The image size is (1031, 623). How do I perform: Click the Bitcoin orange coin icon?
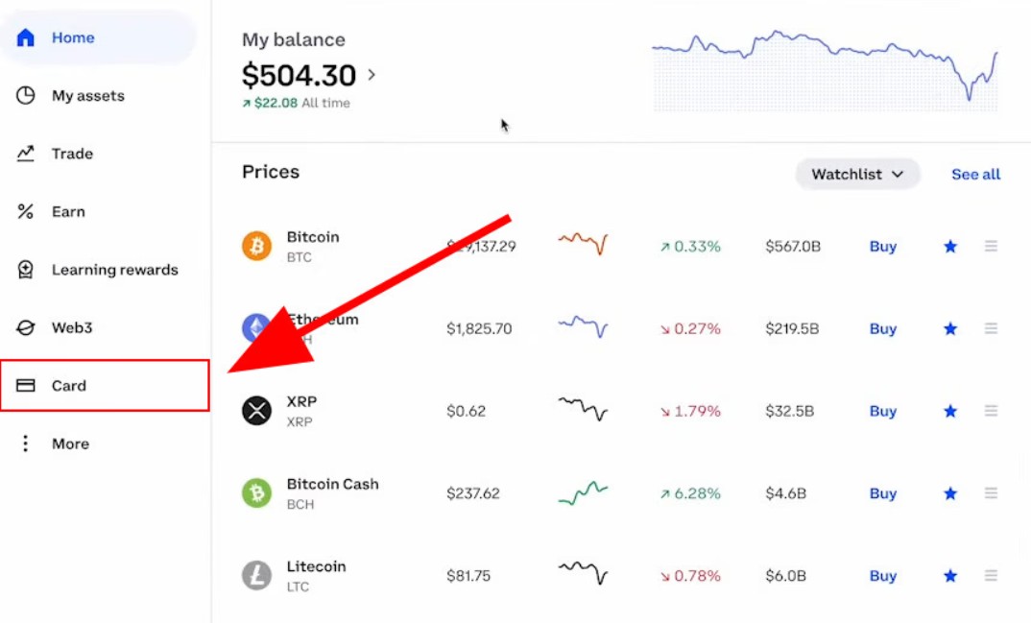[256, 247]
